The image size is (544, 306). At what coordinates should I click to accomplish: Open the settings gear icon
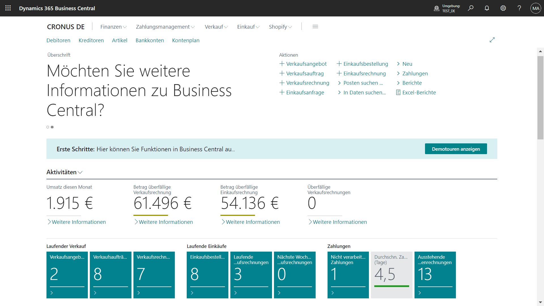click(503, 8)
